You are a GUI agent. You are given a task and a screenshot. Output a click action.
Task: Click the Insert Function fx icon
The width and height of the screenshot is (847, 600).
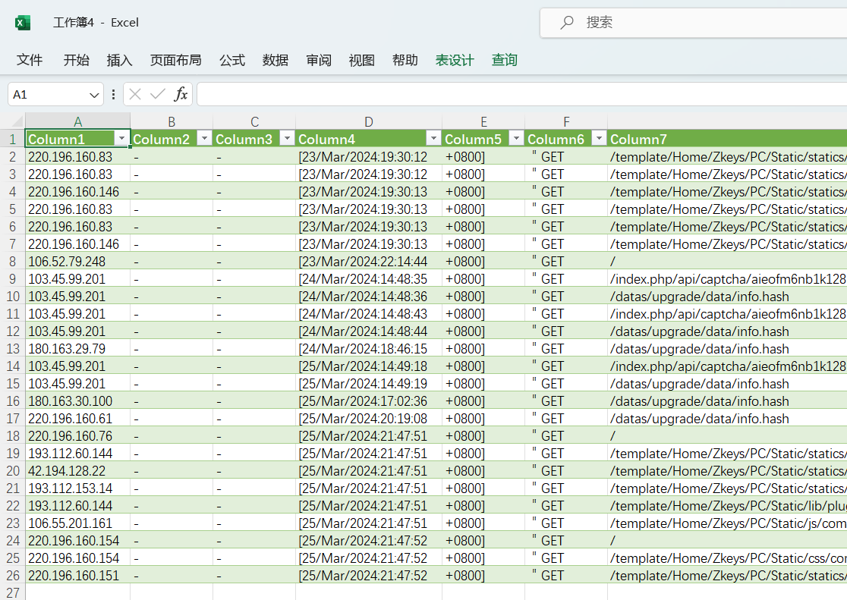click(x=181, y=94)
